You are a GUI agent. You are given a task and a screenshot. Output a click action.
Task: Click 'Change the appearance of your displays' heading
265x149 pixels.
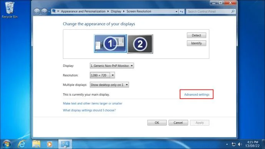click(x=99, y=24)
